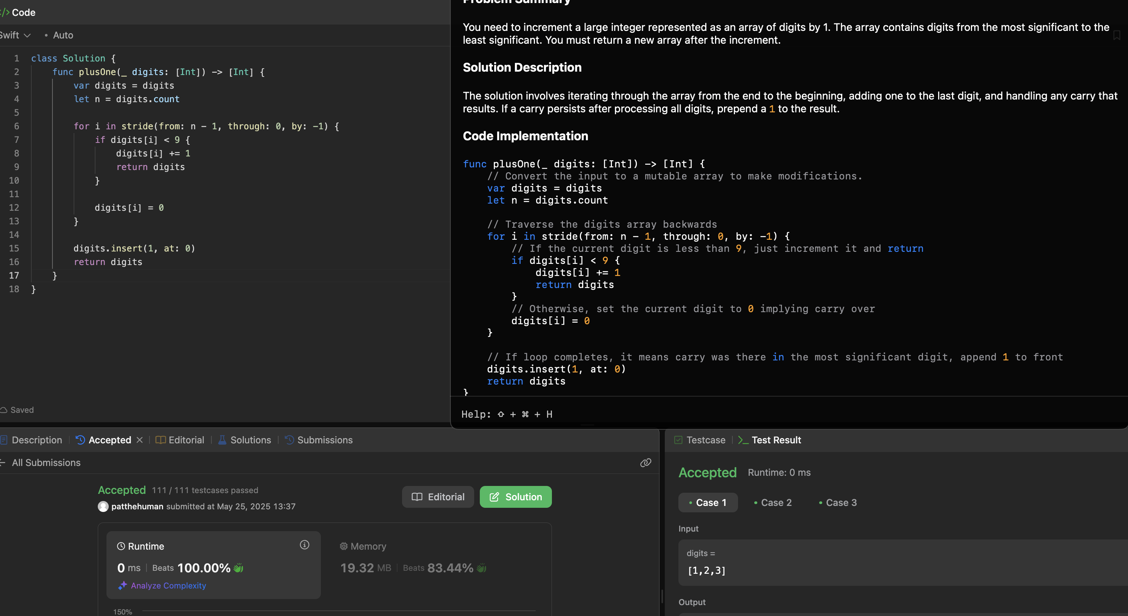1128x616 pixels.
Task: Switch to the Editorial tab
Action: click(180, 440)
